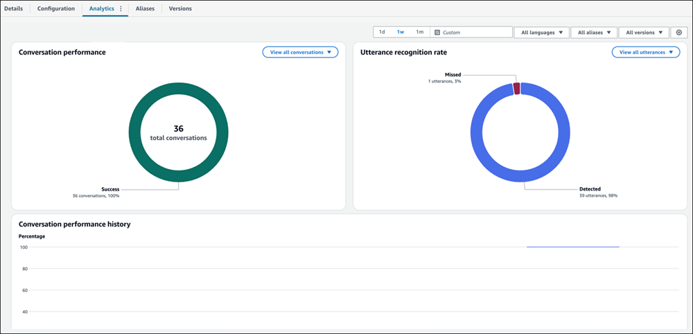
Task: Click the red Missed utterances segment
Action: pyautogui.click(x=516, y=87)
